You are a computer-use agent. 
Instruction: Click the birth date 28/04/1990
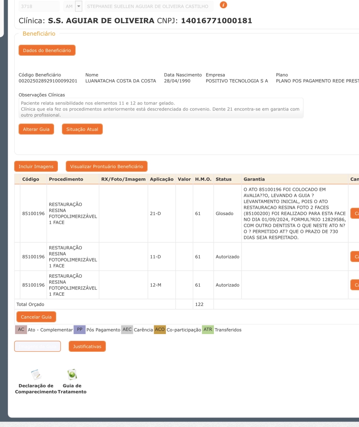tap(177, 81)
